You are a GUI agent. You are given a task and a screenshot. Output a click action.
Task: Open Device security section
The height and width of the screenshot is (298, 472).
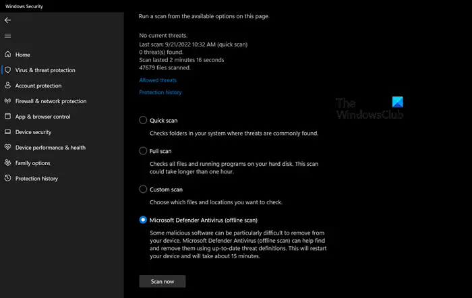coord(33,132)
